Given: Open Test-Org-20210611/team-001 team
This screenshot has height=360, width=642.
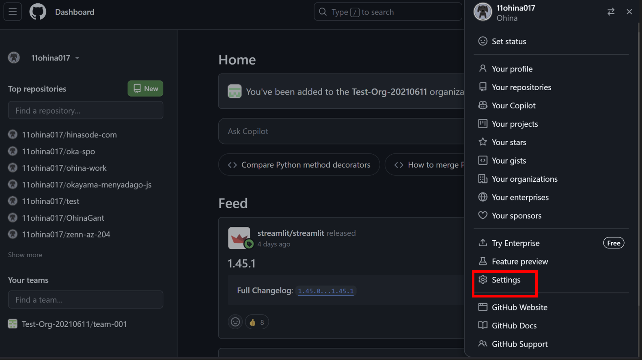Looking at the screenshot, I should coord(74,324).
